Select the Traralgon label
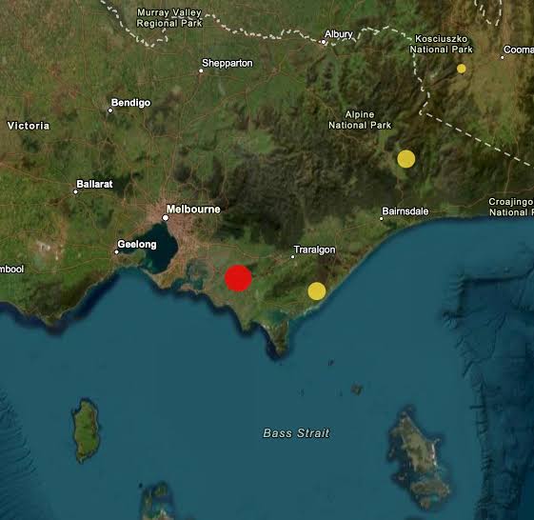 click(314, 250)
